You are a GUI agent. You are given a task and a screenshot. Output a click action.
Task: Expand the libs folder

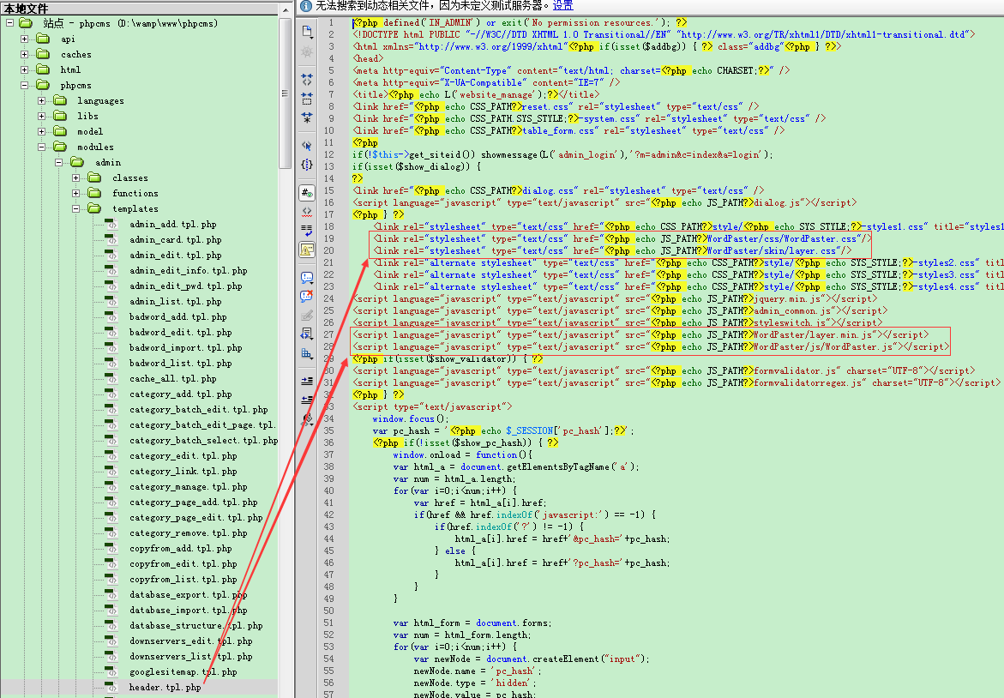(42, 116)
